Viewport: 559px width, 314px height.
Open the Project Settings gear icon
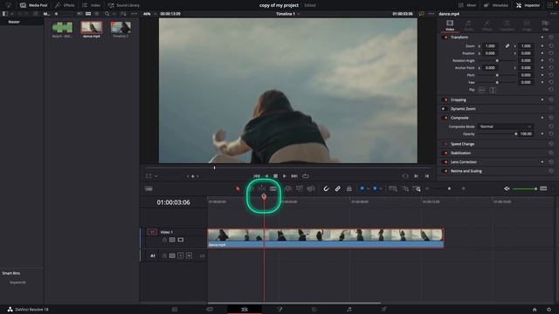coord(549,310)
